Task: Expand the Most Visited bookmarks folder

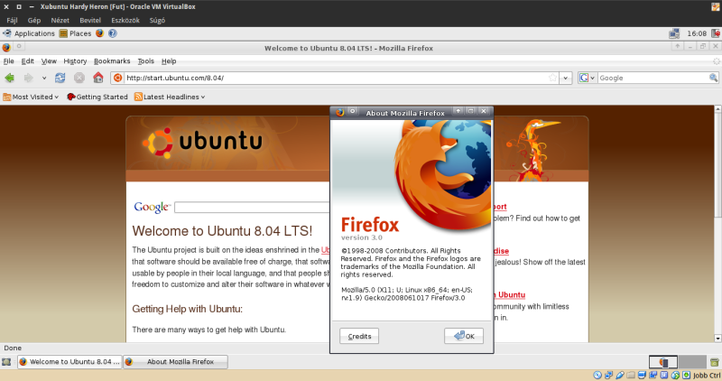Action: (31, 97)
